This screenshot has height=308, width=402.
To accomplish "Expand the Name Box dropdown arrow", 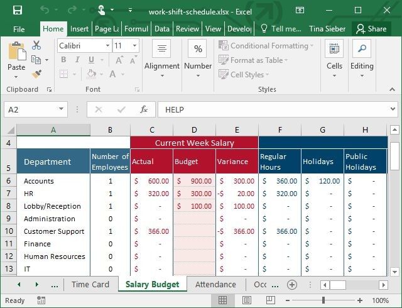I will [x=60, y=109].
